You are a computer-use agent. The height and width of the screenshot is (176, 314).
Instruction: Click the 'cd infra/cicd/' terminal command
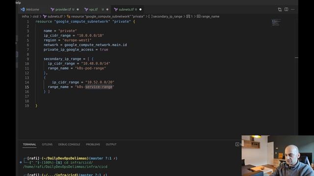click(x=78, y=162)
